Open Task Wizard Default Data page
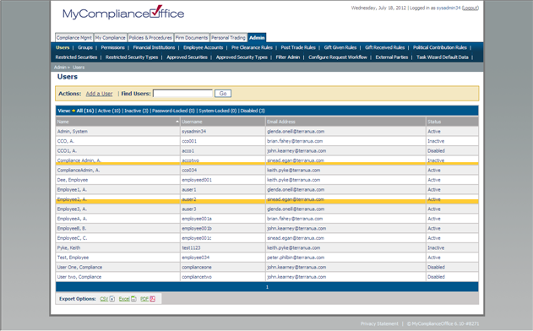This screenshot has width=533, height=331. pyautogui.click(x=443, y=57)
